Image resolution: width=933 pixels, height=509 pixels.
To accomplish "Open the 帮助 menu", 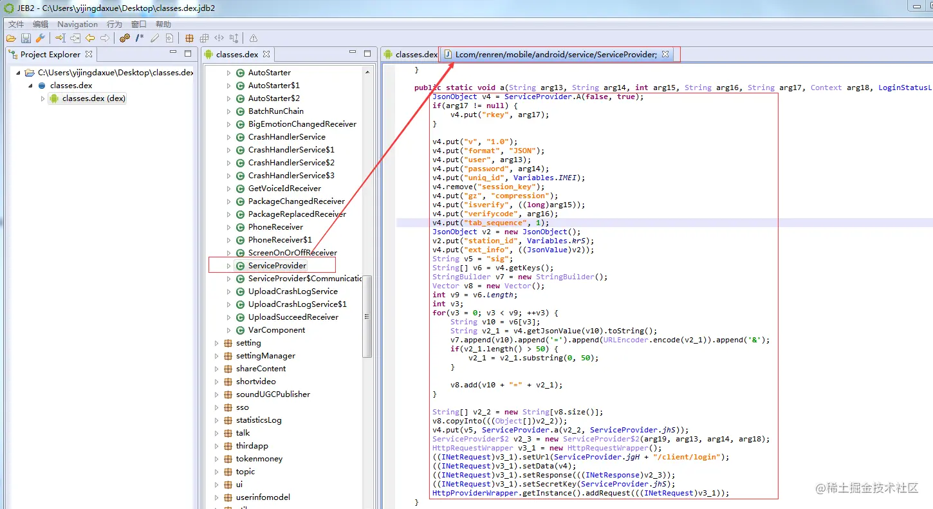I will coord(163,24).
